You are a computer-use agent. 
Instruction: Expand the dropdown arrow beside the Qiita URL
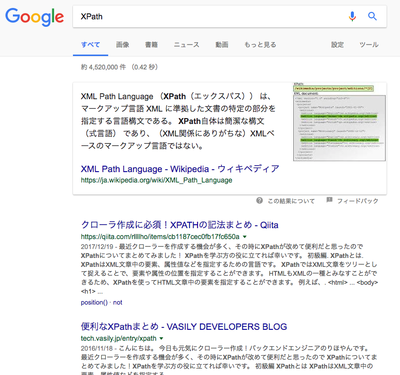point(245,237)
